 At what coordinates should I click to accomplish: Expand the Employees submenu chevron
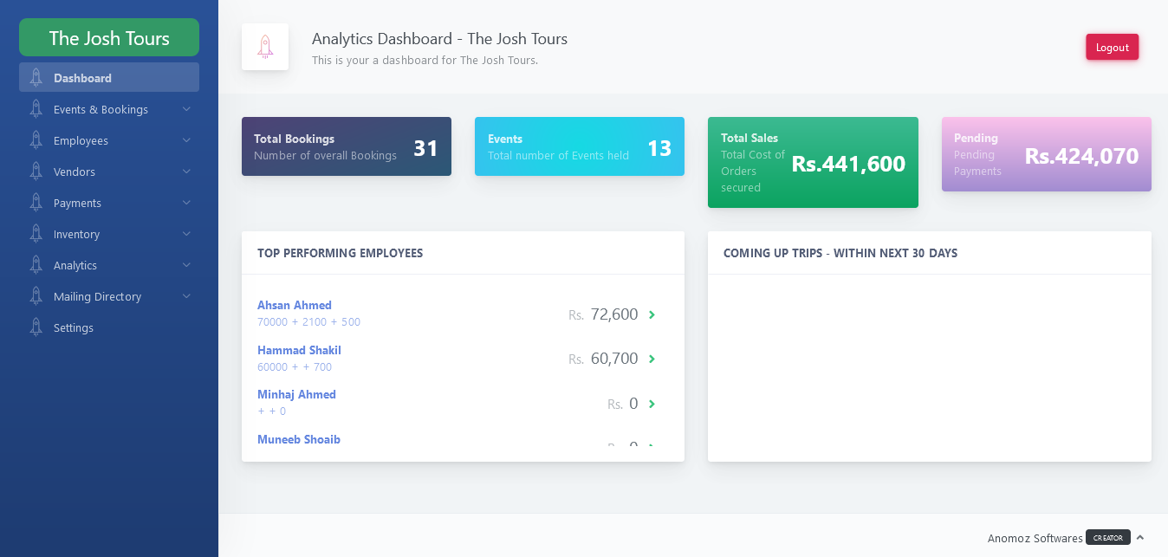coord(186,140)
